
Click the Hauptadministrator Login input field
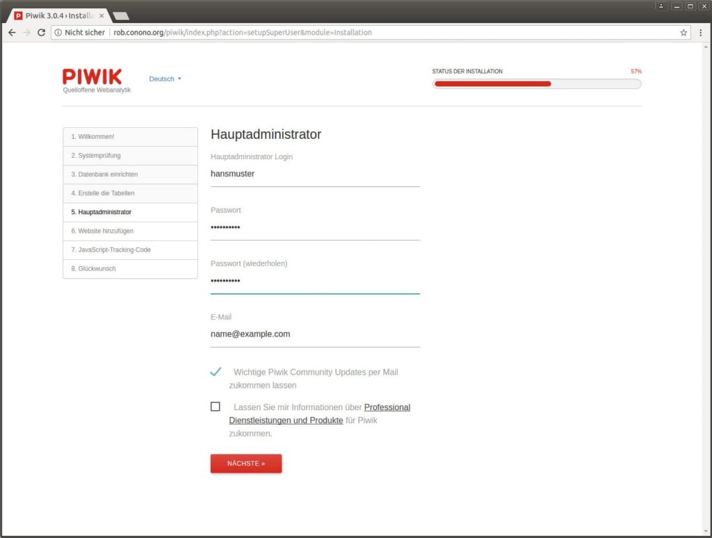(x=315, y=174)
